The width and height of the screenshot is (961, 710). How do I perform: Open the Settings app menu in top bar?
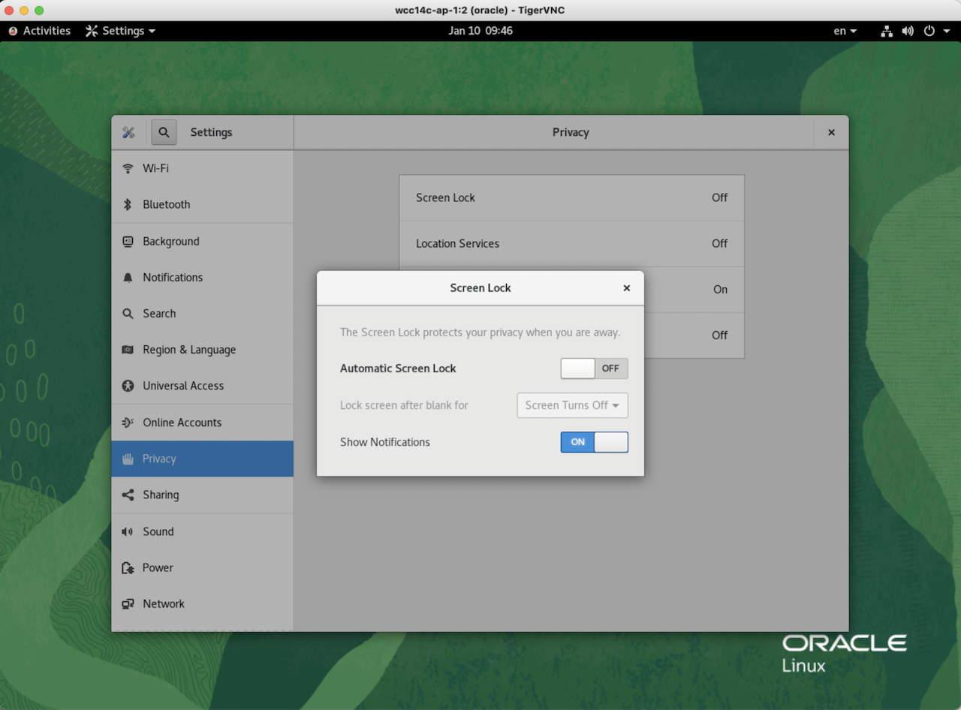(121, 31)
